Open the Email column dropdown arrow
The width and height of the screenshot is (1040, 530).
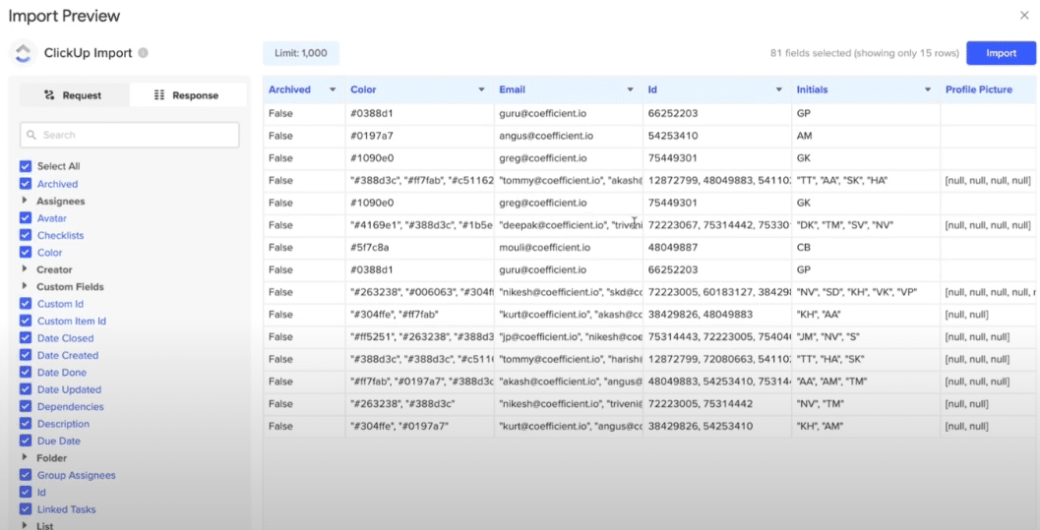[x=630, y=89]
